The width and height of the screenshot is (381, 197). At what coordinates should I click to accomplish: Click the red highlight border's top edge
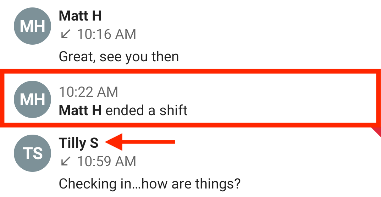coord(190,72)
